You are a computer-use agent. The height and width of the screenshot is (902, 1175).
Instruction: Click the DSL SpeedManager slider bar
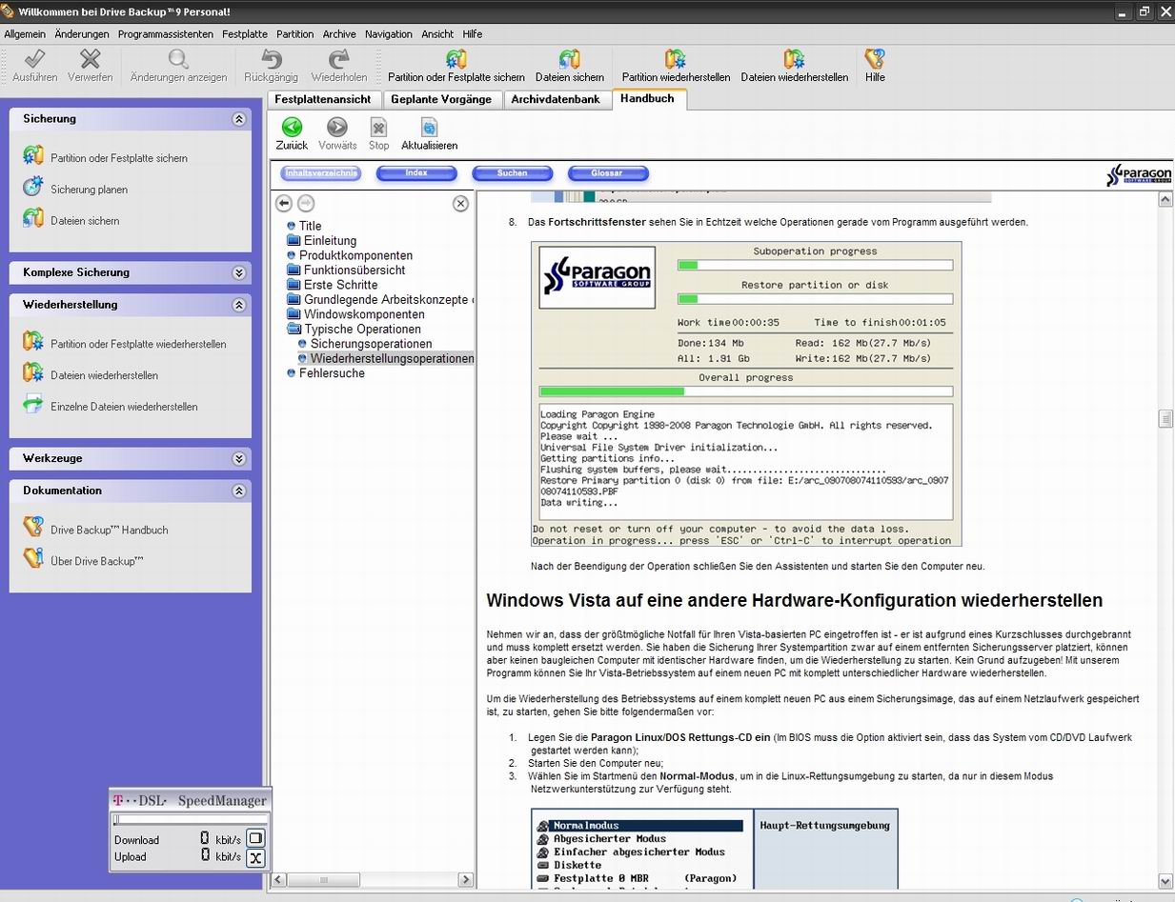pyautogui.click(x=189, y=819)
